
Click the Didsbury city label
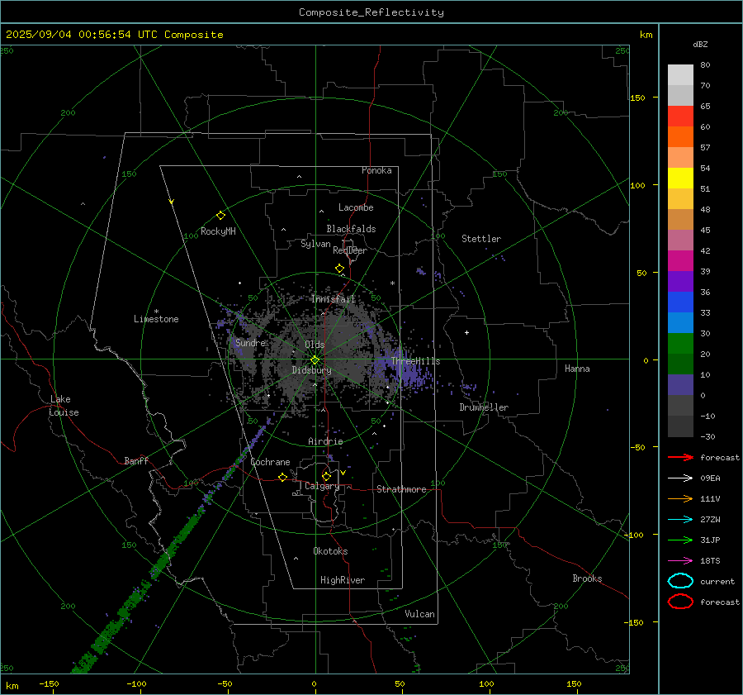tap(311, 370)
